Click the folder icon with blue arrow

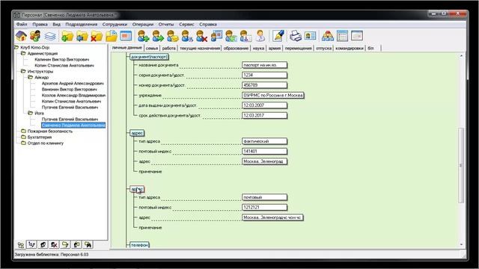82,37
